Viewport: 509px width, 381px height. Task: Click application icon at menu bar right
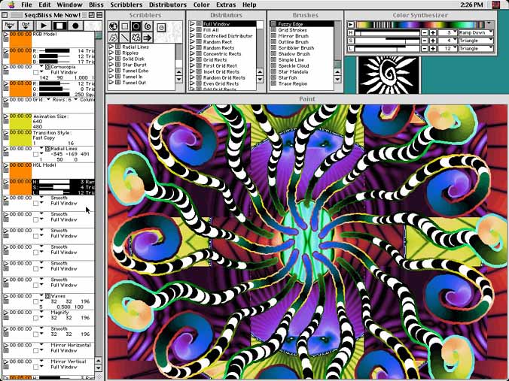[495, 5]
